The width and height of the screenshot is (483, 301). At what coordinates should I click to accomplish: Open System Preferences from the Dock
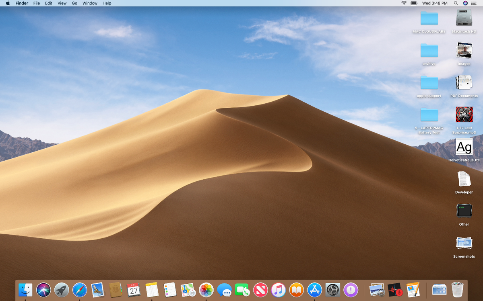pos(332,289)
